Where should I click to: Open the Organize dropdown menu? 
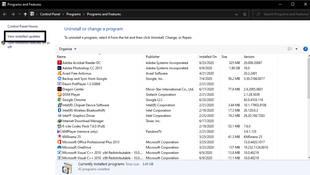point(68,49)
